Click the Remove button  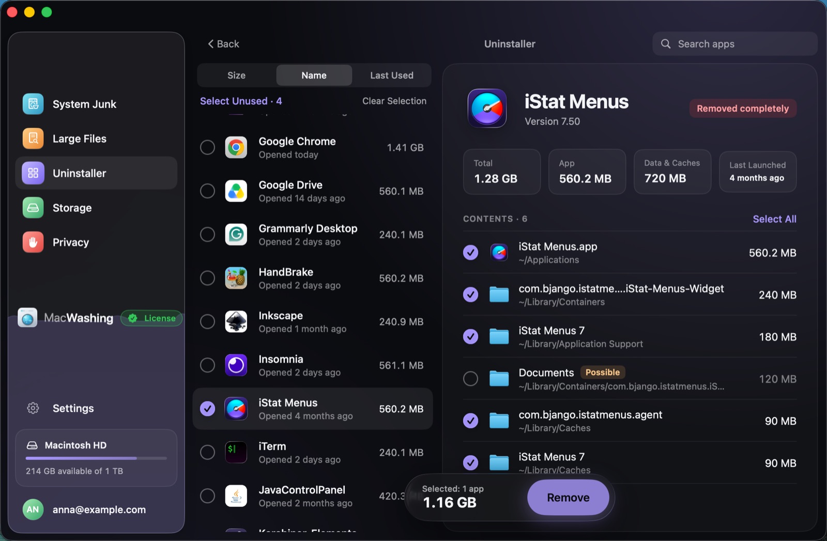tap(568, 498)
